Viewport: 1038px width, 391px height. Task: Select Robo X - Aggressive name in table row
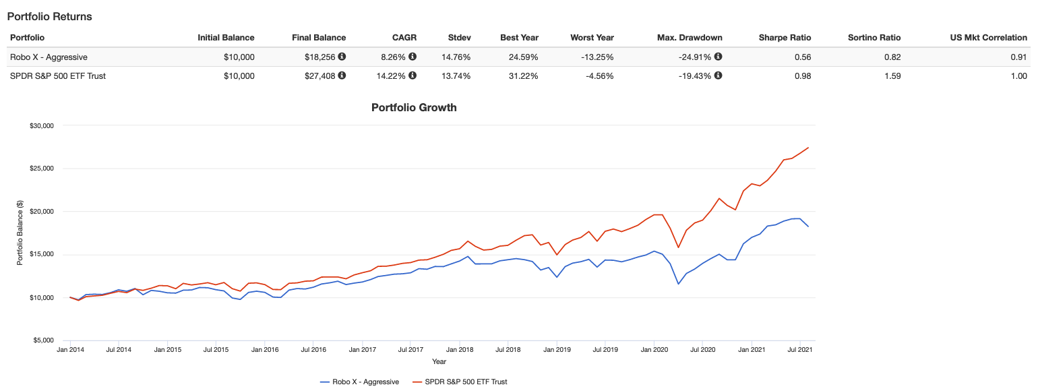(49, 57)
